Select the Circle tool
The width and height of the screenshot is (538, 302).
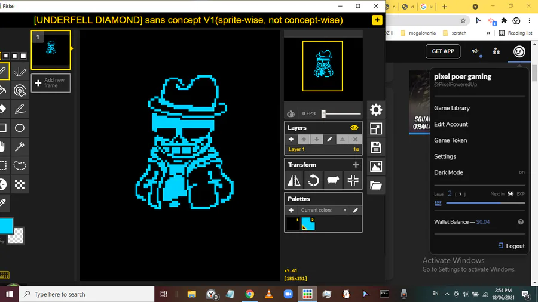pyautogui.click(x=20, y=128)
